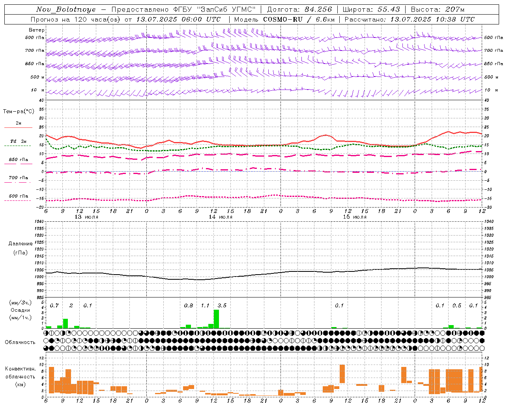Click the "(мм/1ч.)" hourly precipitation unit
Viewport: 505px width, 404px height.
click(21, 317)
